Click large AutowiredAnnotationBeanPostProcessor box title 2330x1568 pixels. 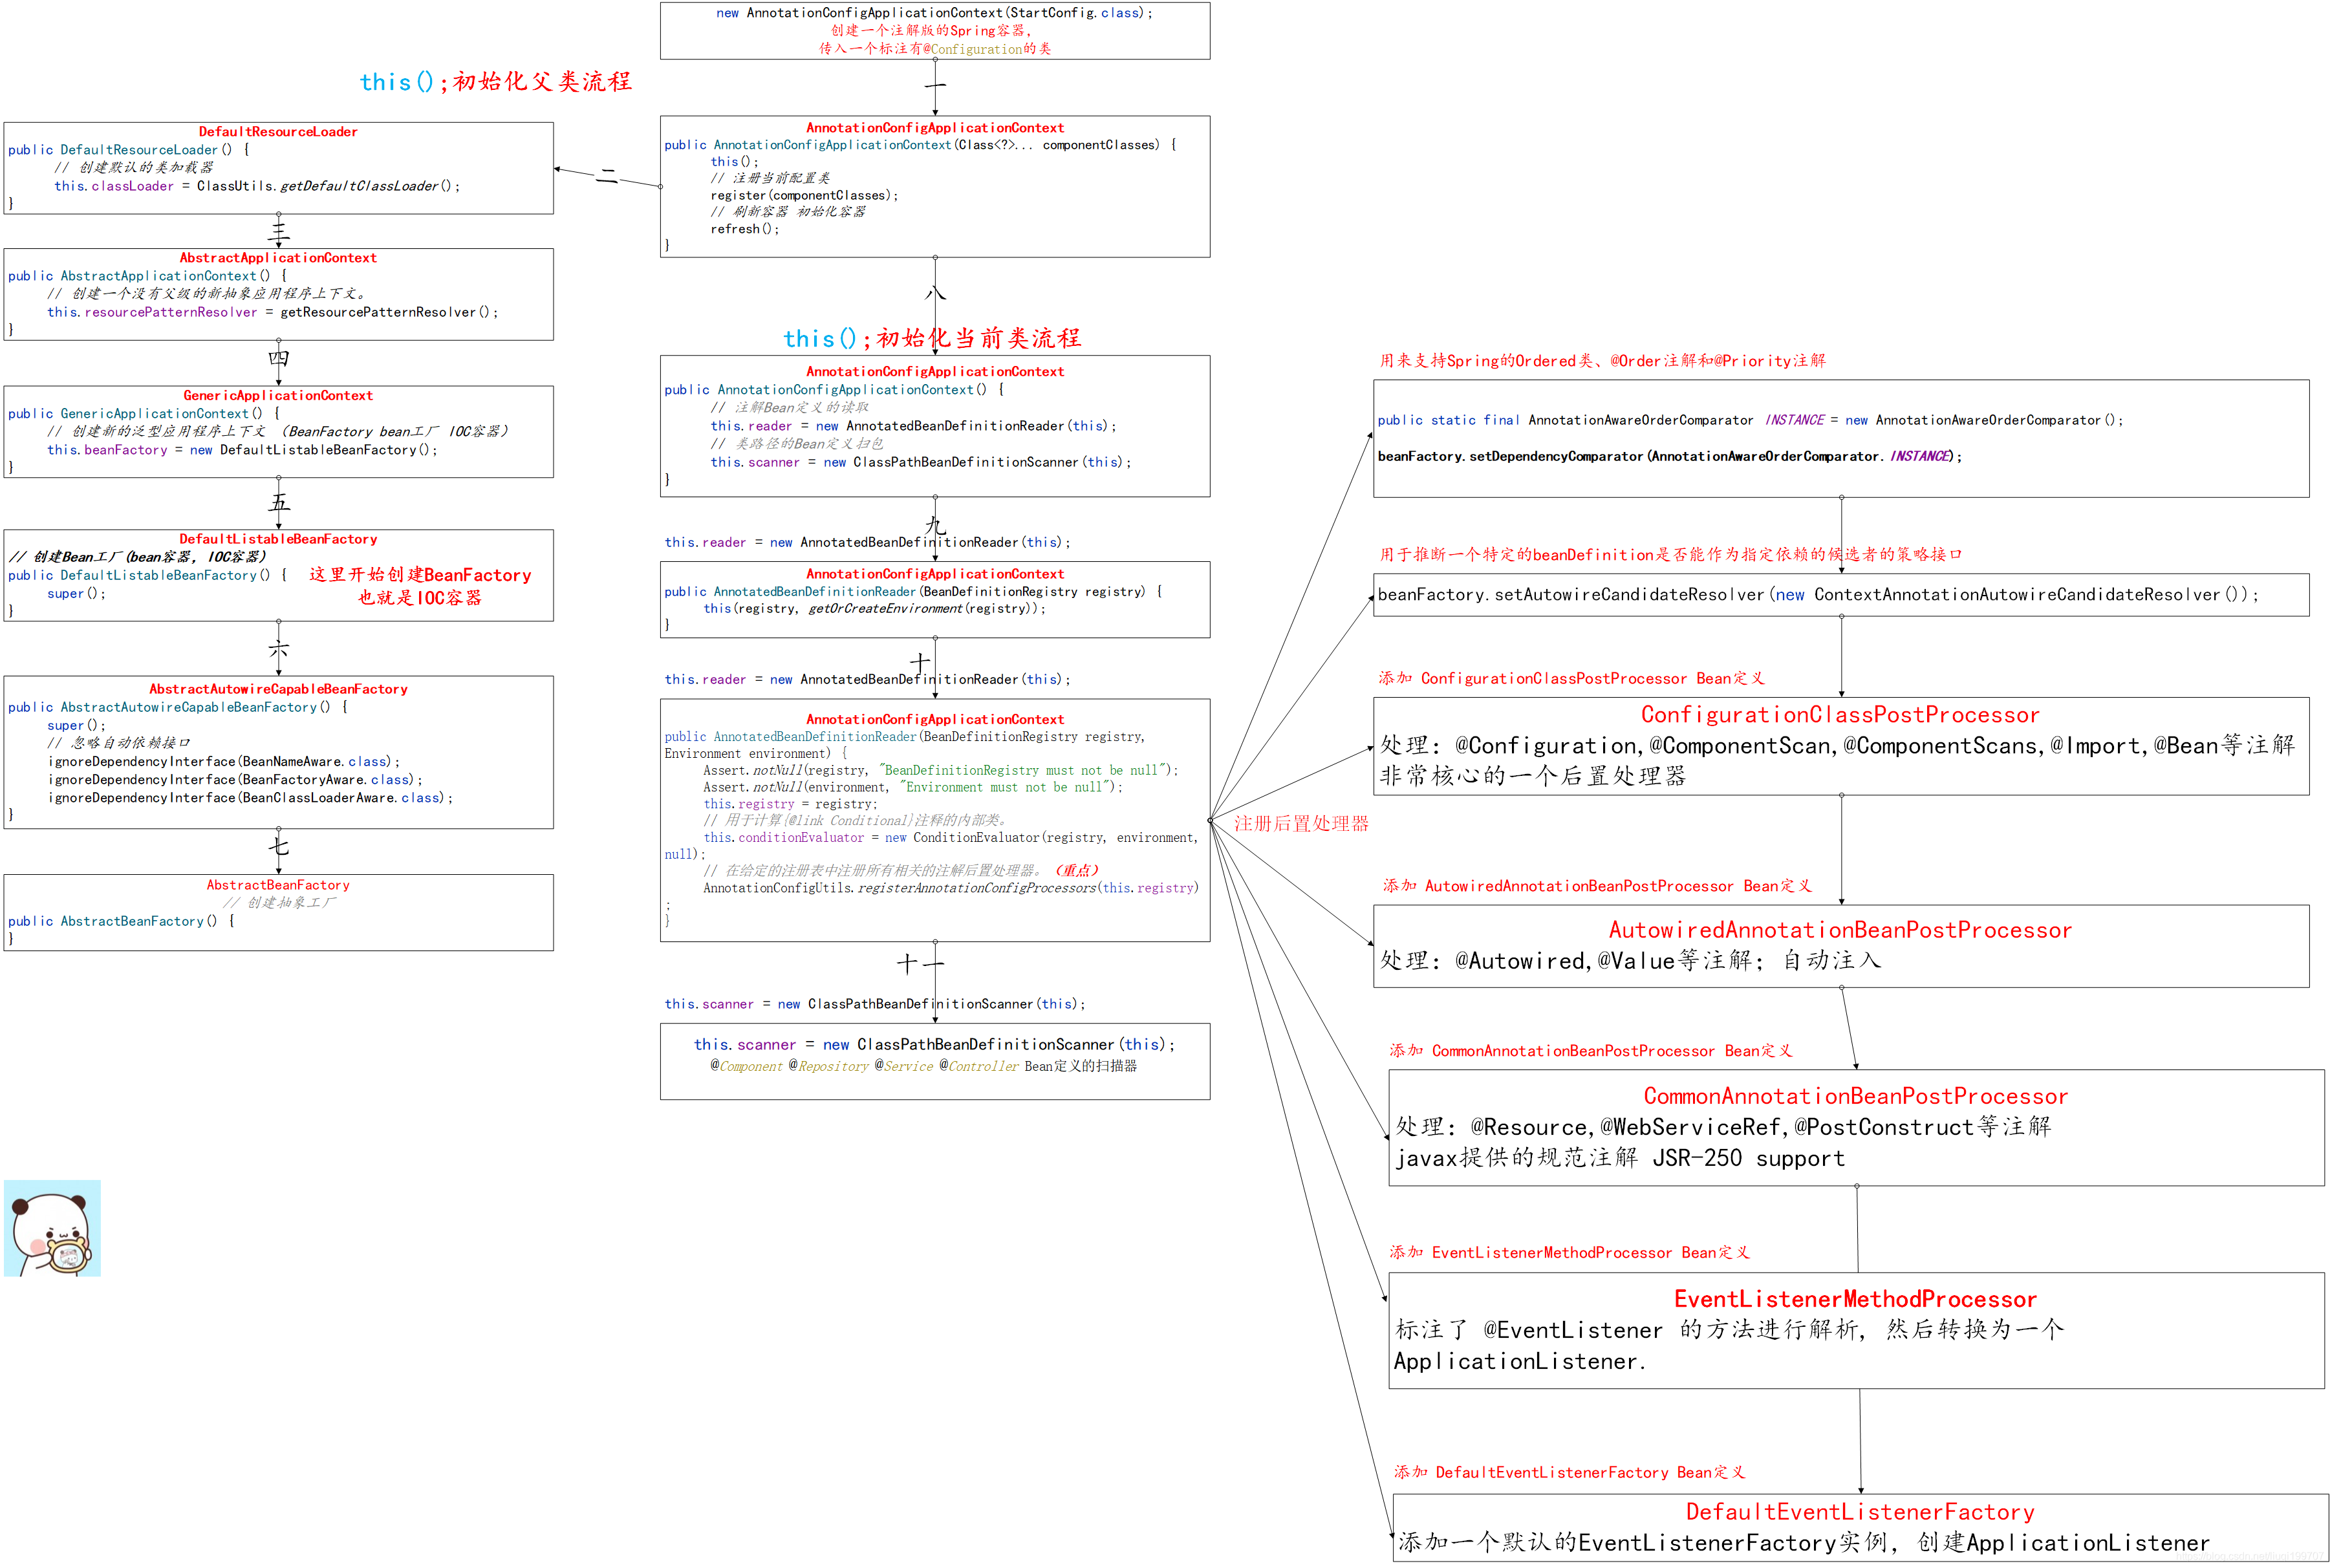coord(1840,930)
